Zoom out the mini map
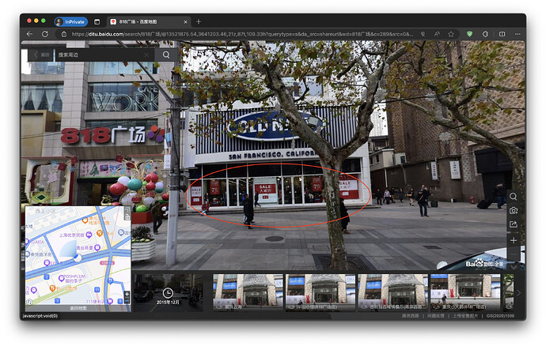 pos(127,300)
